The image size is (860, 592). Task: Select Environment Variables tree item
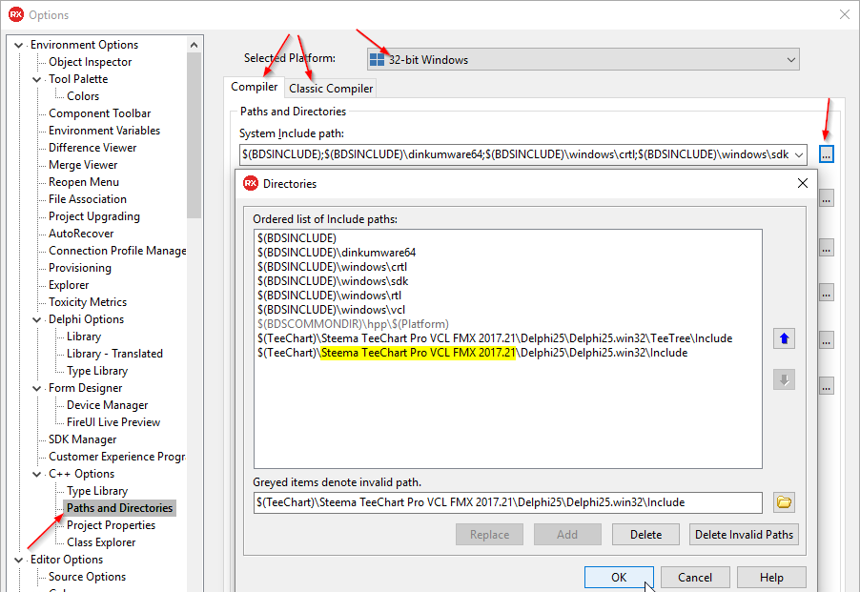pyautogui.click(x=104, y=131)
